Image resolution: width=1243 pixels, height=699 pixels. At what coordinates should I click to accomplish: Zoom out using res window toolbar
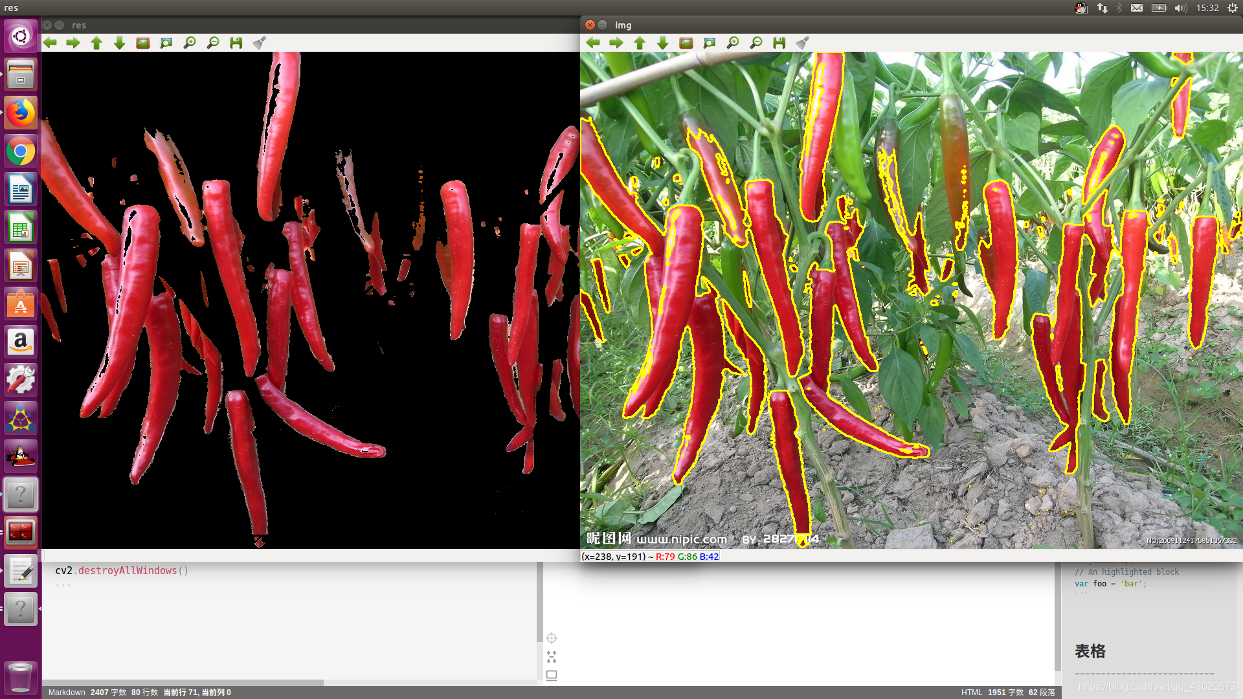pyautogui.click(x=213, y=43)
